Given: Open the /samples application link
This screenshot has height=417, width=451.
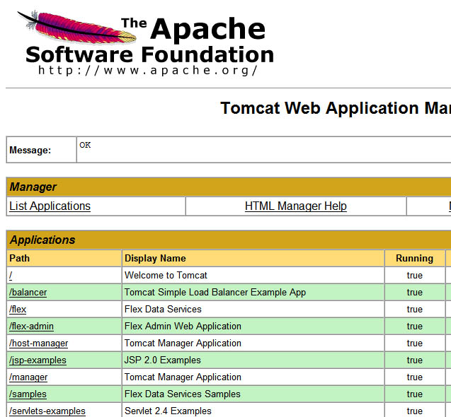Looking at the screenshot, I should tap(28, 394).
